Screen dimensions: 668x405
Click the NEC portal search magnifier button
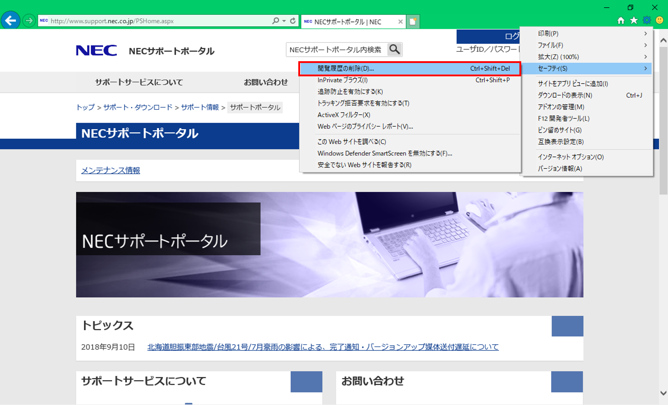click(395, 49)
